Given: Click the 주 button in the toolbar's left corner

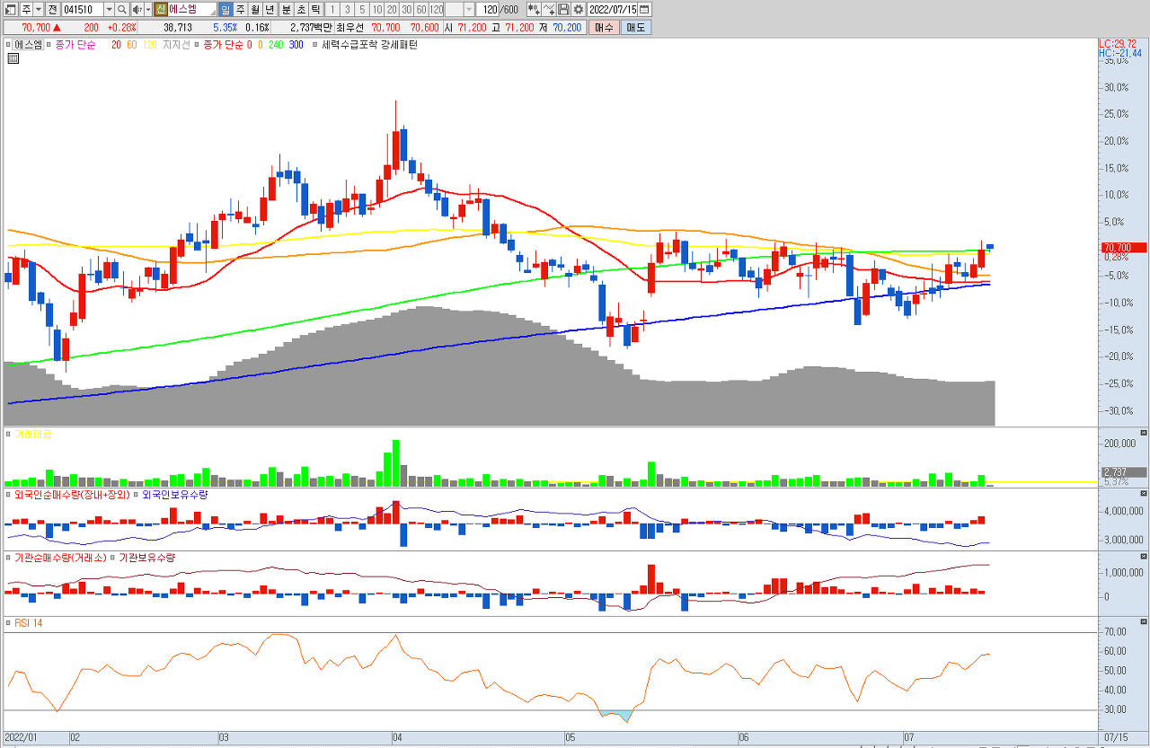Looking at the screenshot, I should click(25, 9).
